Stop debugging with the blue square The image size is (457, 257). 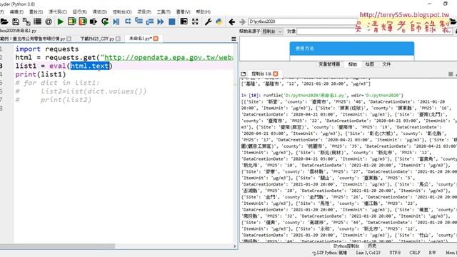tap(172, 21)
